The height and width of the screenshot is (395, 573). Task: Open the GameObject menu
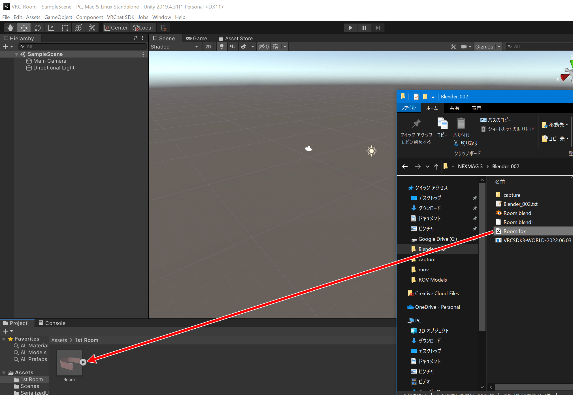[58, 17]
